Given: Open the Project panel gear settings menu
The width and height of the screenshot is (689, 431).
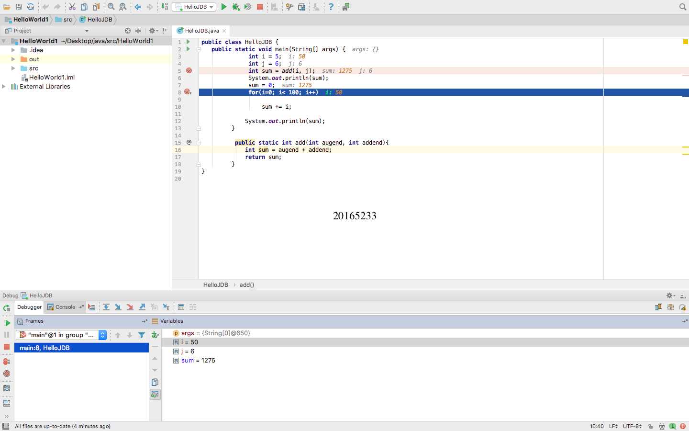Looking at the screenshot, I should click(x=153, y=31).
